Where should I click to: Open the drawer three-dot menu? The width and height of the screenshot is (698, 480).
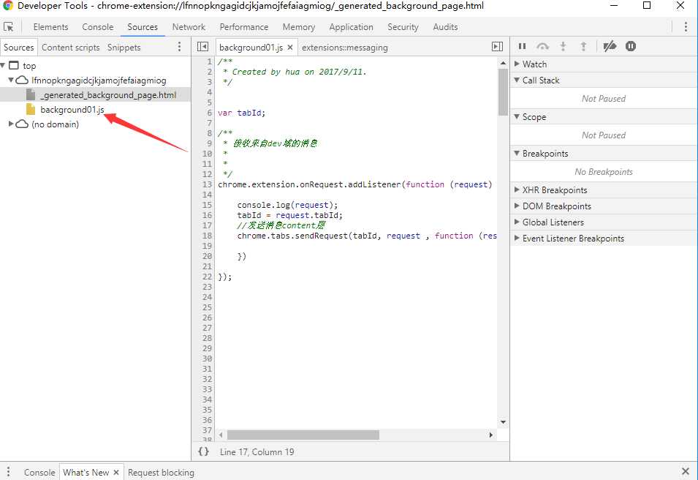(x=8, y=472)
